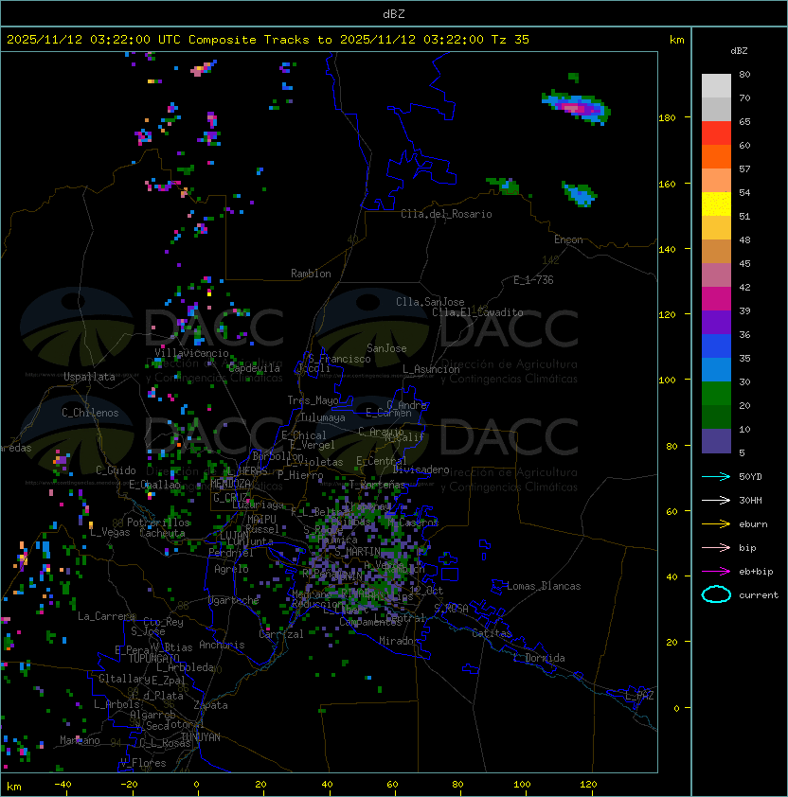Click the 120 tick on horizontal axis

click(588, 785)
